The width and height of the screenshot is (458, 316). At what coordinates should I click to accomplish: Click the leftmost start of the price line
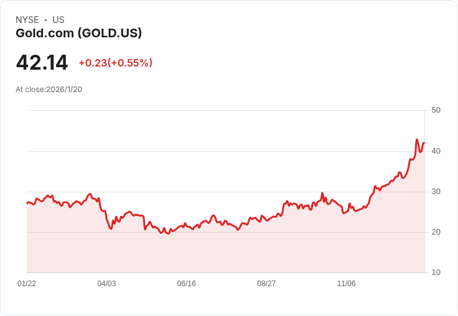pyautogui.click(x=27, y=203)
